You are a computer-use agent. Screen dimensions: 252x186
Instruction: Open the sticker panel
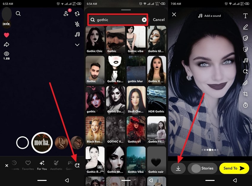coord(245,38)
